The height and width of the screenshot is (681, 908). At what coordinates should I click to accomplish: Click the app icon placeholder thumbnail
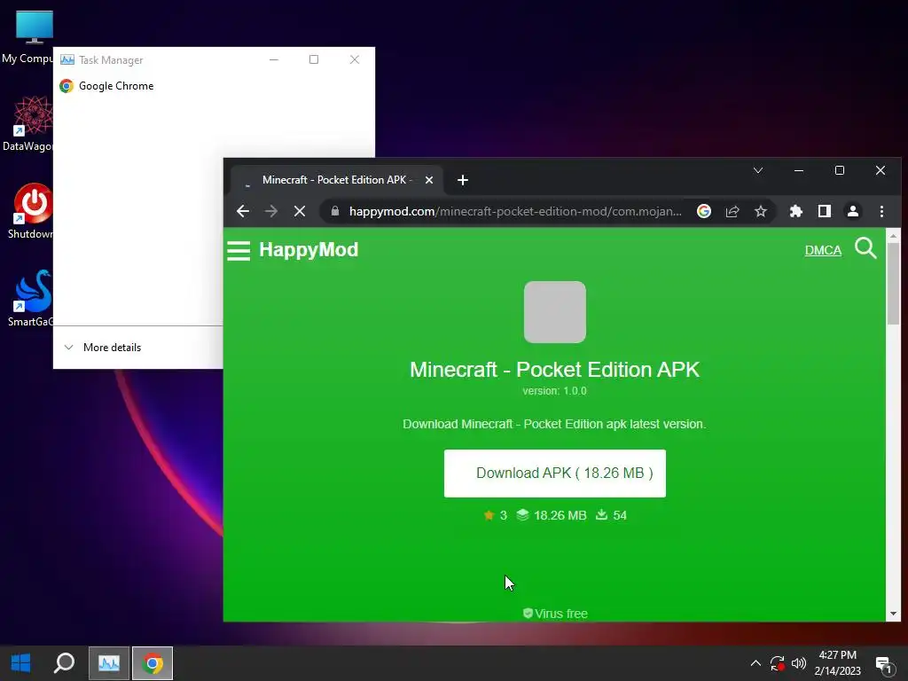[x=555, y=312]
